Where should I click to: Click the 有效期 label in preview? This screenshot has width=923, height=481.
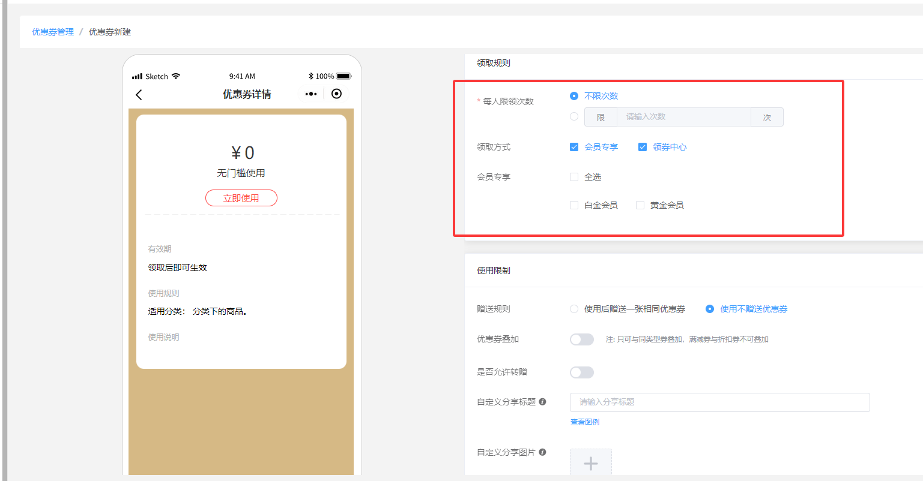click(160, 249)
